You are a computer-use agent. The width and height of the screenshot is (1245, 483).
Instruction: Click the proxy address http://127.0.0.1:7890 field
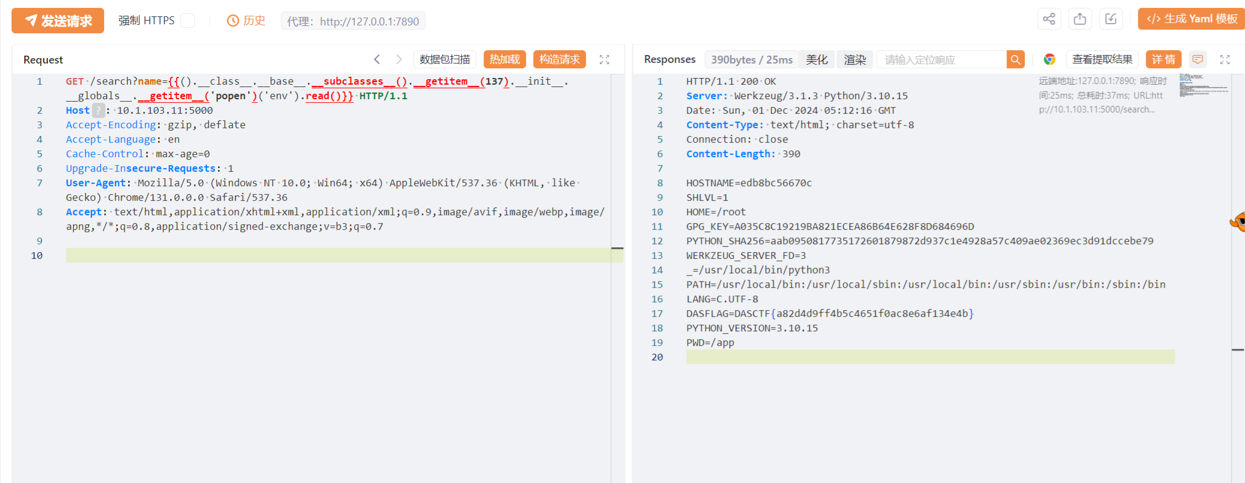tap(353, 21)
